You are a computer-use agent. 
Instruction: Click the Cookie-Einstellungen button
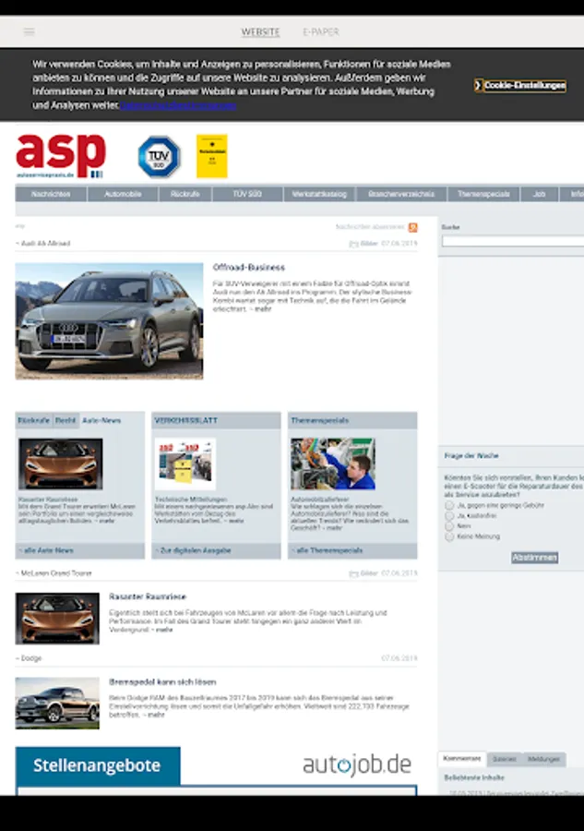(520, 85)
